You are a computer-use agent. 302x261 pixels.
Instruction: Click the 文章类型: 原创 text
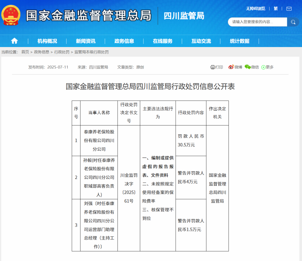(131, 67)
